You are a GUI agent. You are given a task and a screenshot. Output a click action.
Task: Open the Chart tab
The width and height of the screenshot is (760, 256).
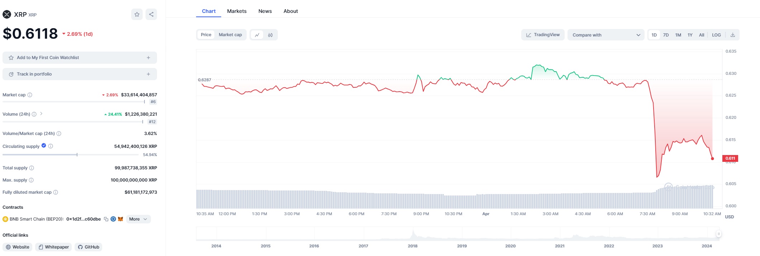tap(209, 11)
